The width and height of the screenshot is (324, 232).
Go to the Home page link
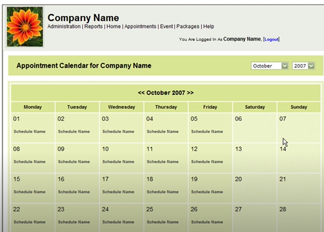113,27
